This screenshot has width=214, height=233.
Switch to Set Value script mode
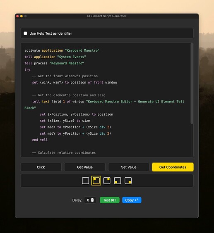pos(129,167)
